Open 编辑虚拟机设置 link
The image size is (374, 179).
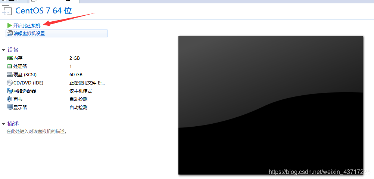29,33
